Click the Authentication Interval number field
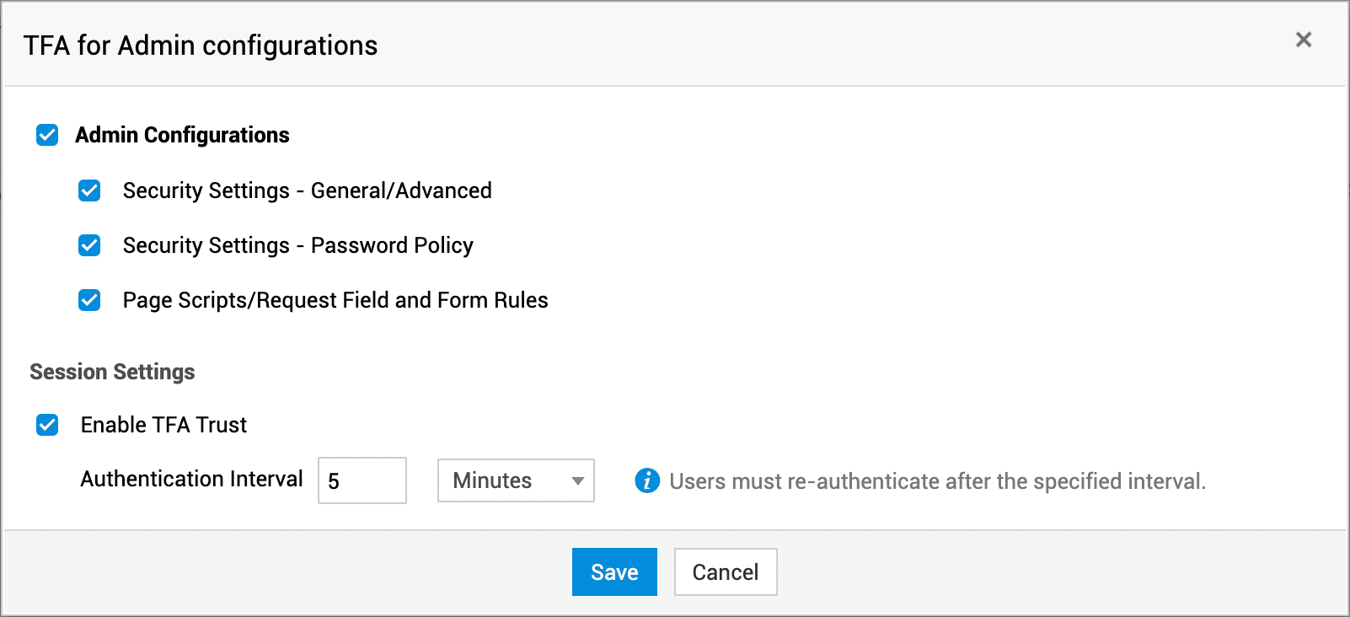 coord(362,480)
